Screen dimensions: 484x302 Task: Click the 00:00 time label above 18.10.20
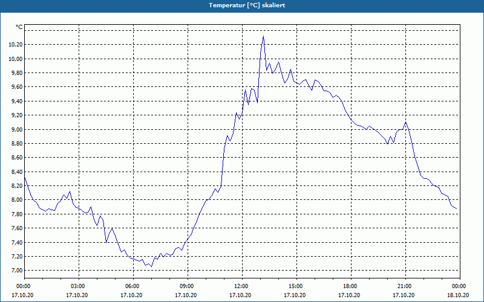click(x=460, y=286)
